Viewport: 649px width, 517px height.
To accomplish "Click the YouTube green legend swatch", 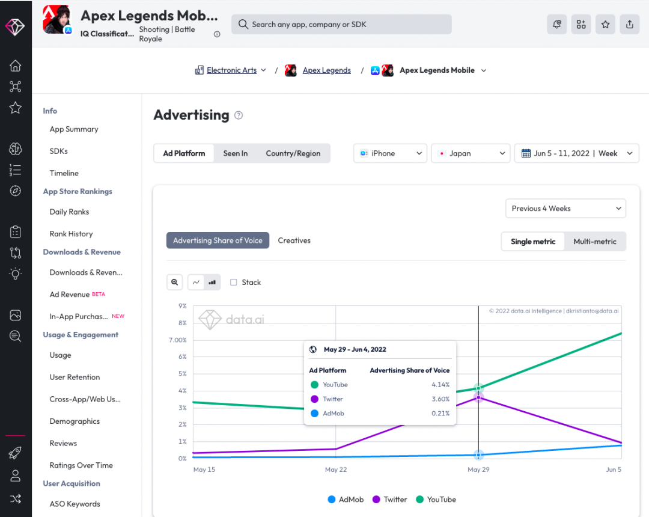I will (x=419, y=500).
